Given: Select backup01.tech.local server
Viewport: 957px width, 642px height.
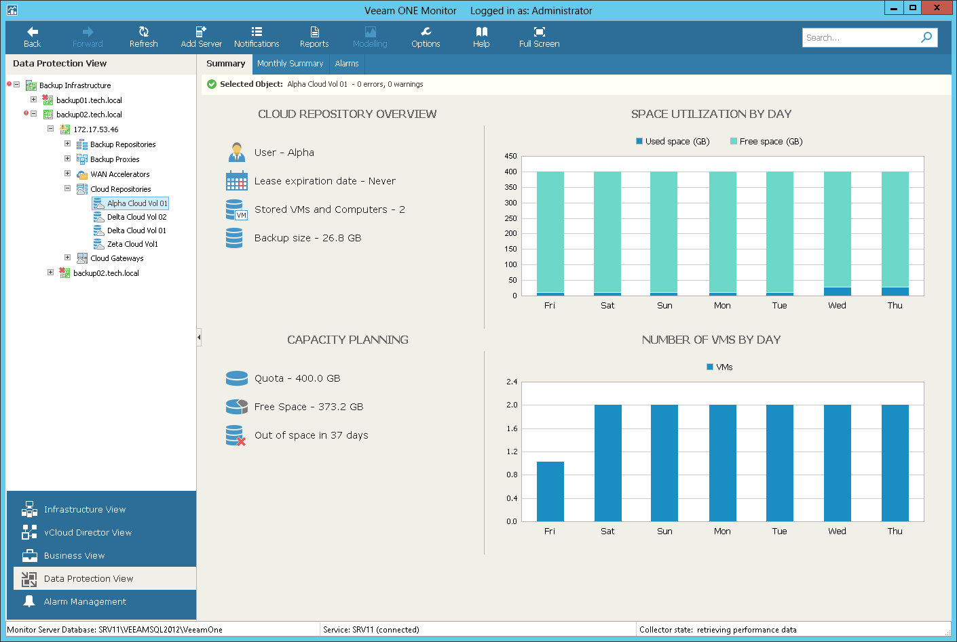Looking at the screenshot, I should tap(89, 100).
